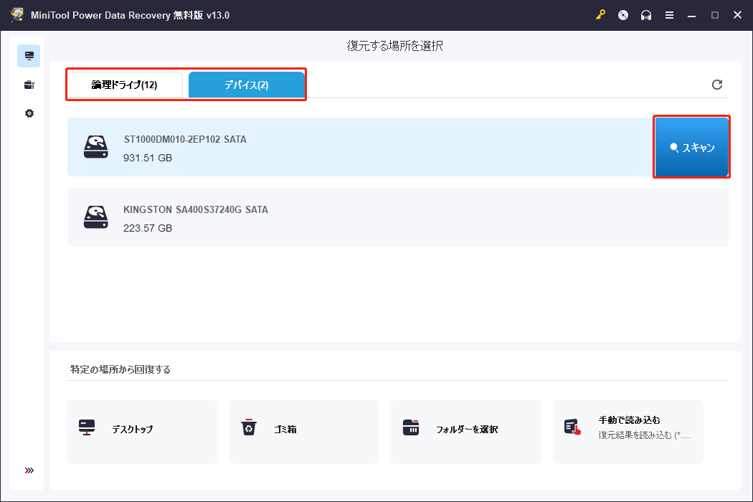This screenshot has height=502, width=753.
Task: Click the ST1000DM010 disk drive icon
Action: coord(96,146)
